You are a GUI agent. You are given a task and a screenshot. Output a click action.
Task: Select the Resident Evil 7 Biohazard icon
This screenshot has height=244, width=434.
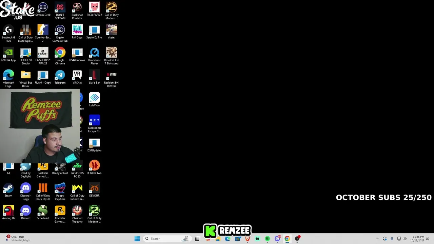[x=112, y=56]
